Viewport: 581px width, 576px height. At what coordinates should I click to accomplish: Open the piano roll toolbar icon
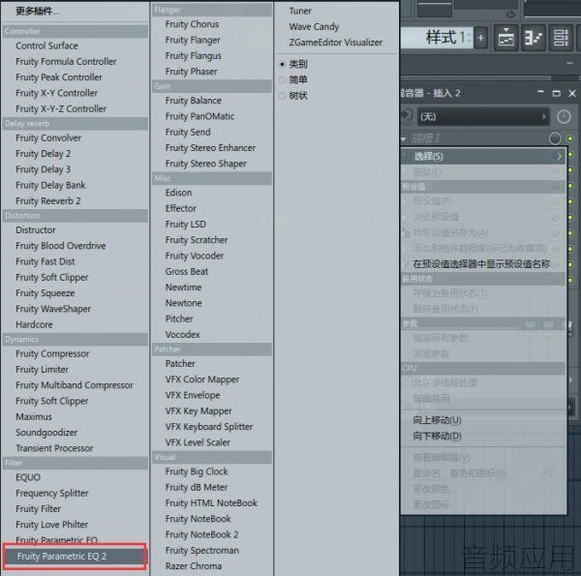tap(534, 38)
